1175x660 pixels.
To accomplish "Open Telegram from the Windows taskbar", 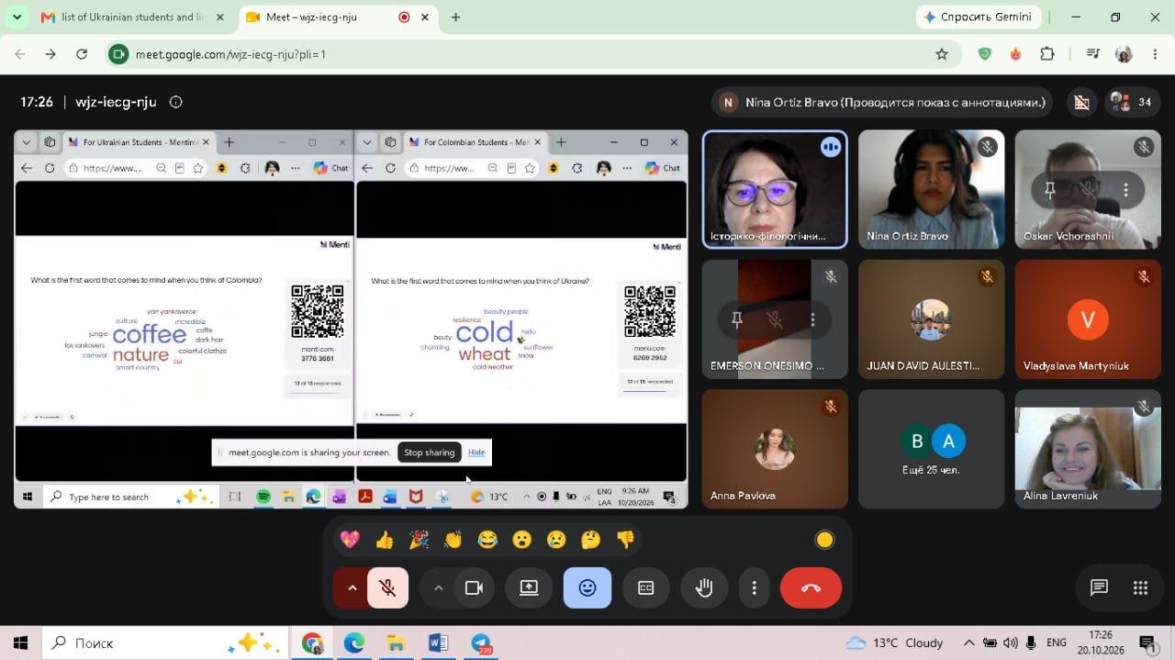I will point(481,643).
